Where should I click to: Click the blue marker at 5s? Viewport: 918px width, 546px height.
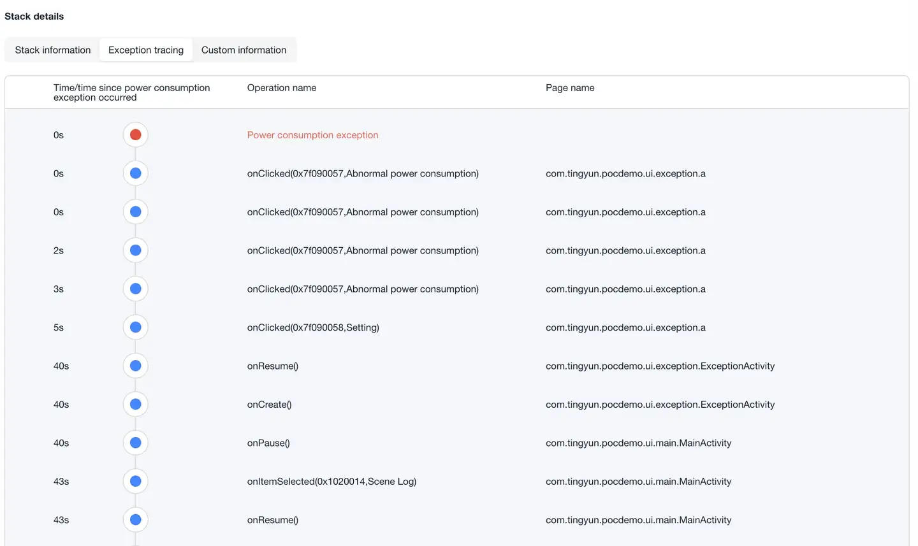[135, 327]
